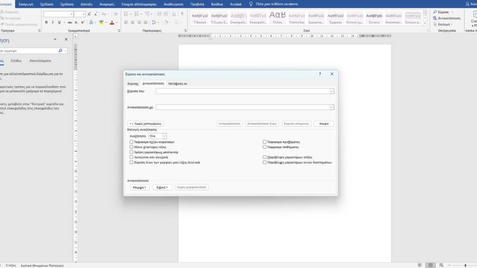Collapse options with Χωρίς λεπτομέρειες button
The height and width of the screenshot is (268, 477).
(x=145, y=124)
